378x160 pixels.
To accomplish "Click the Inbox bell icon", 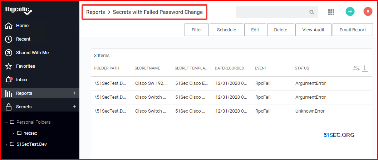I will tap(9, 80).
